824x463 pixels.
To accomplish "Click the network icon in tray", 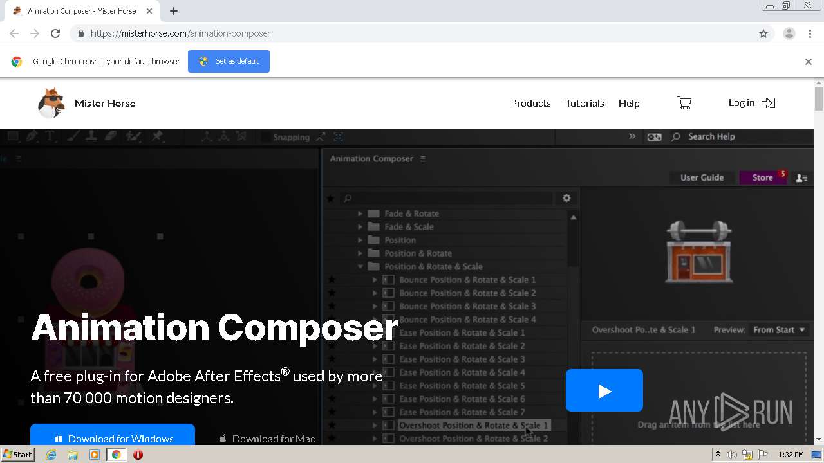I will [x=747, y=455].
